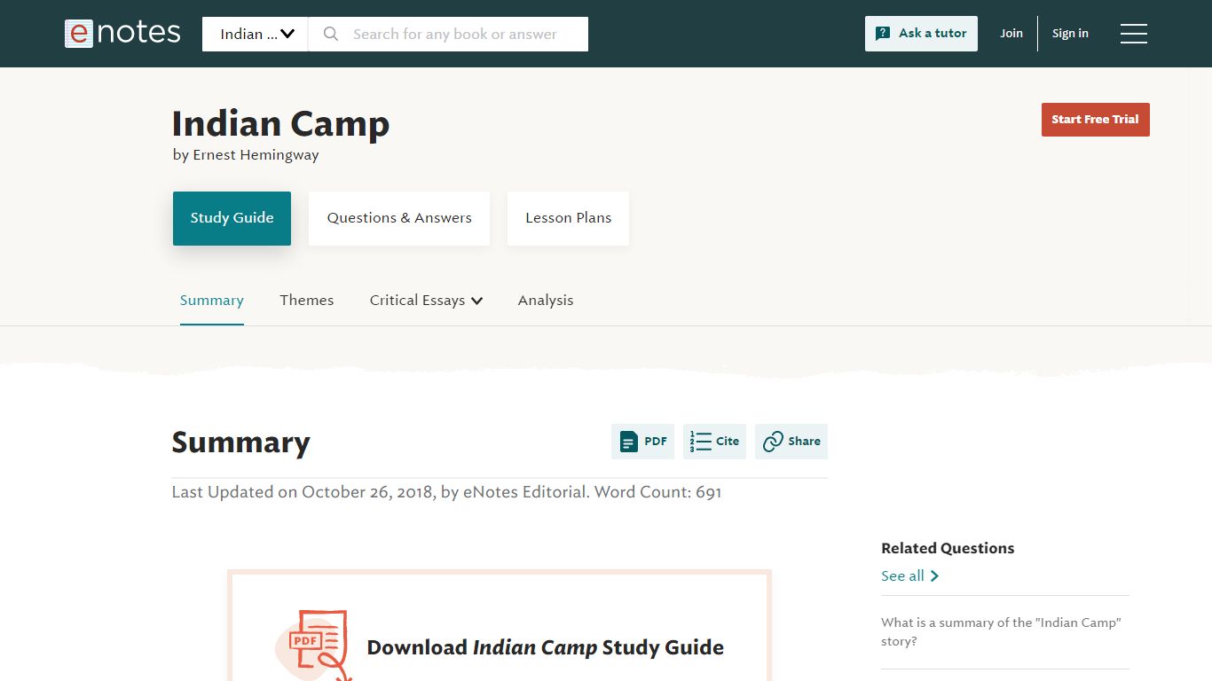Open the Lesson Plans tab
Screen dimensions: 1212x681
568,218
